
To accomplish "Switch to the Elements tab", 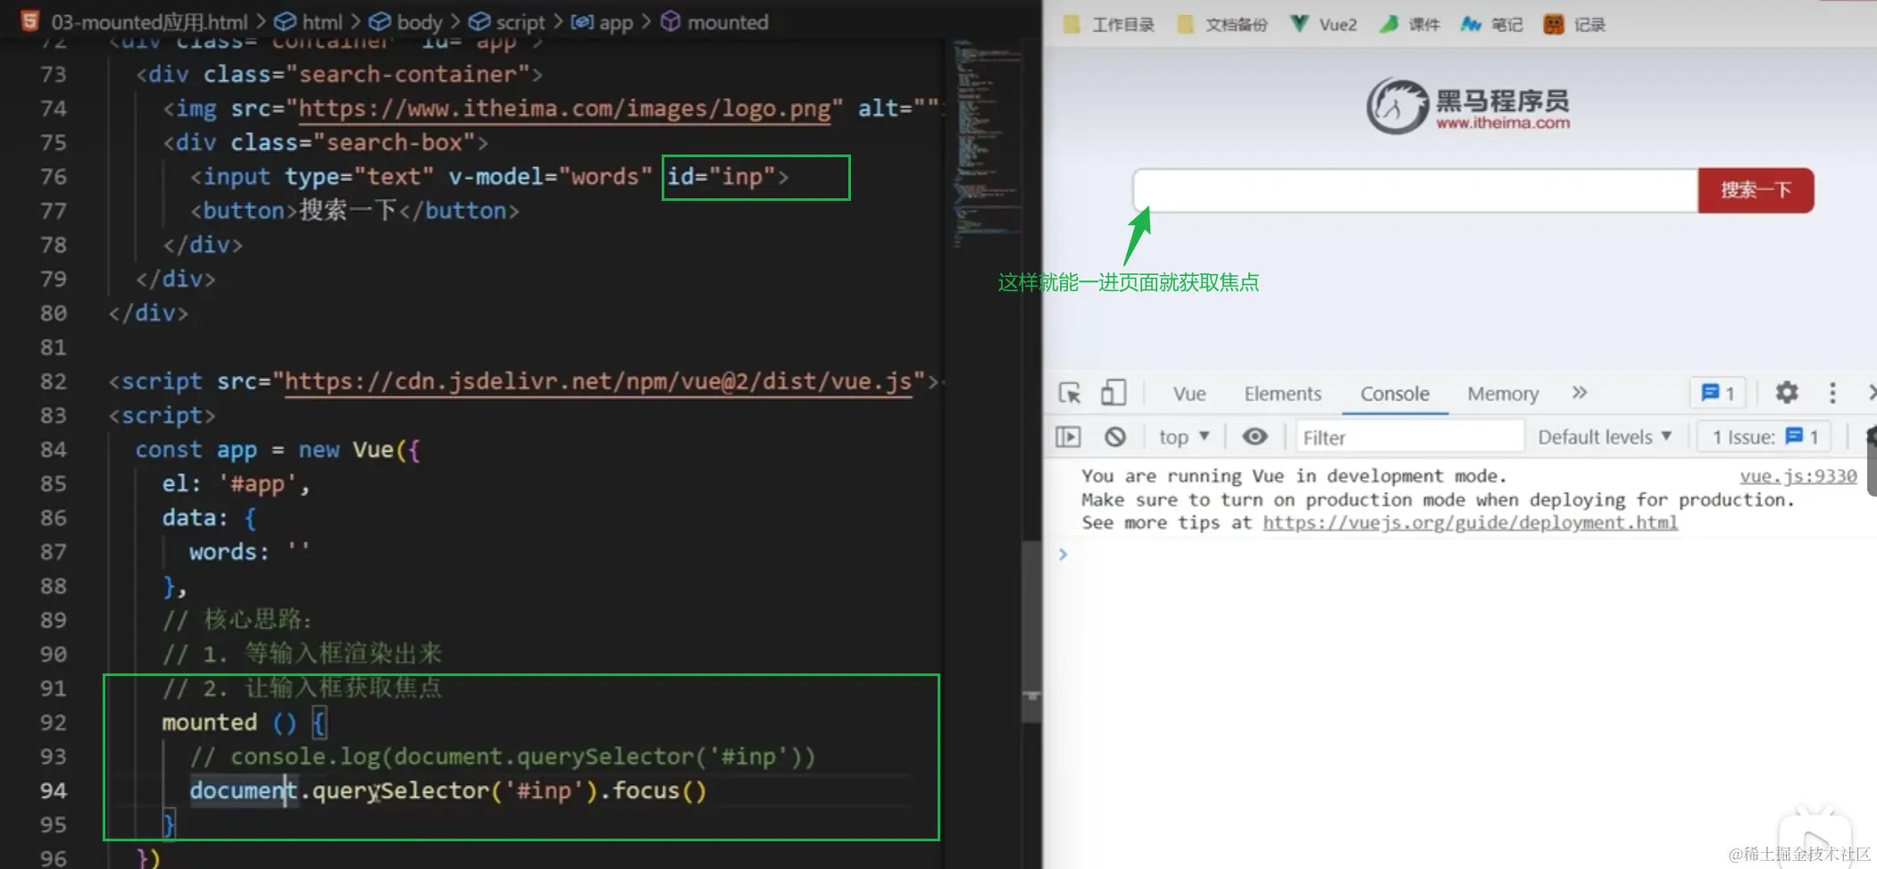I will (1282, 394).
